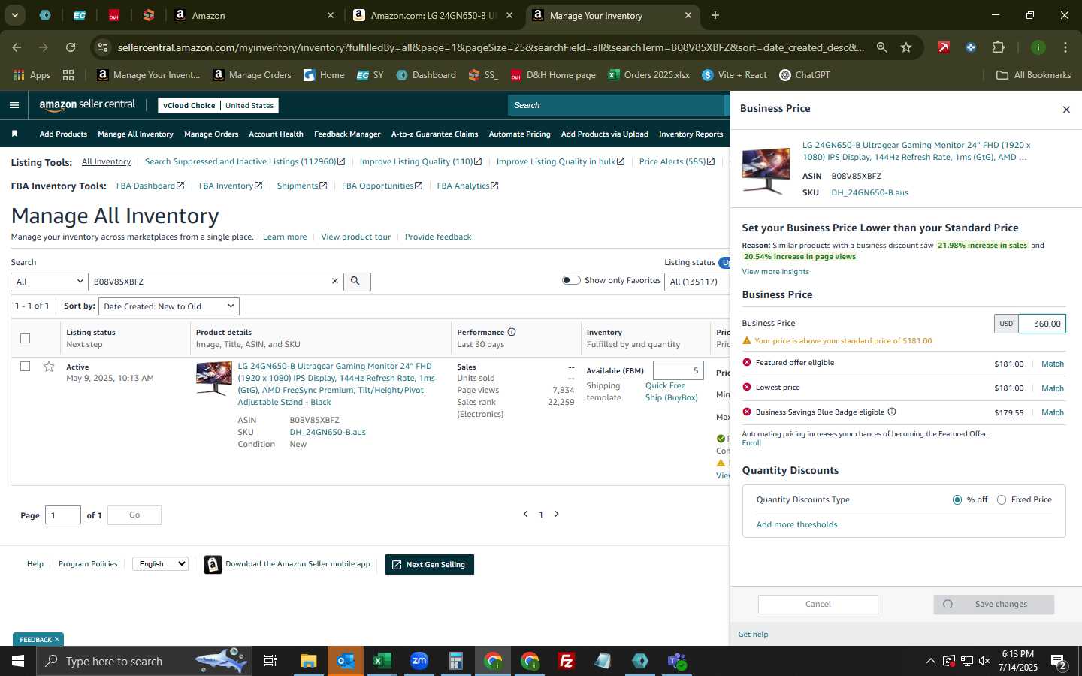Open Zoom from the taskbar
Viewport: 1082px width, 676px height.
point(419,661)
